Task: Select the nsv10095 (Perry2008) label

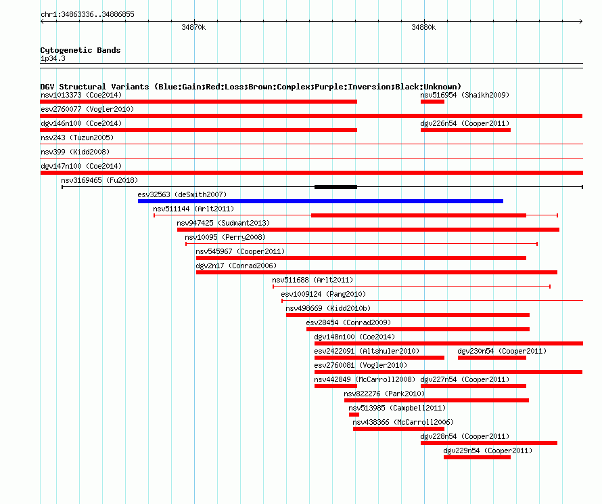Action: pos(225,237)
